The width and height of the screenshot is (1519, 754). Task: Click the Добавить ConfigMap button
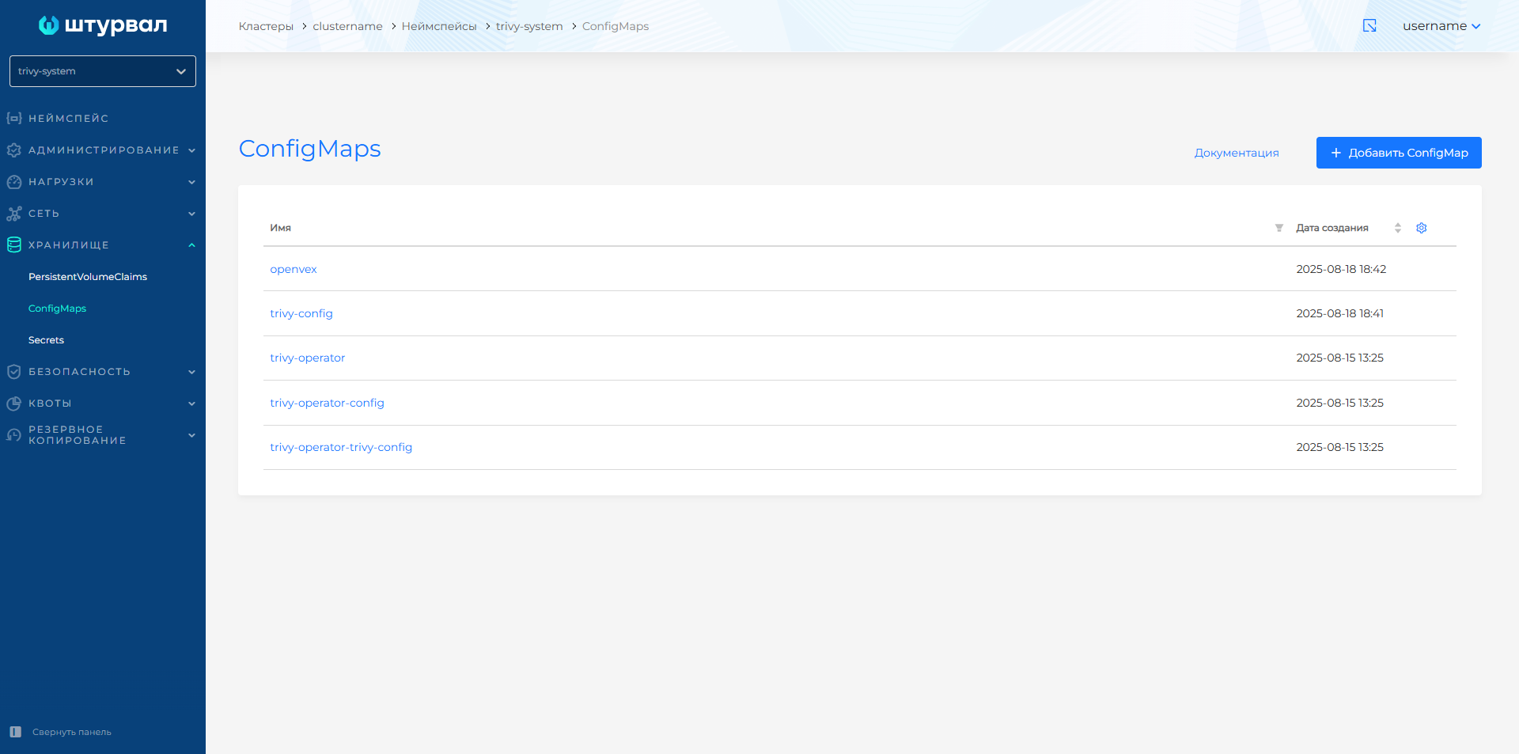pos(1398,153)
